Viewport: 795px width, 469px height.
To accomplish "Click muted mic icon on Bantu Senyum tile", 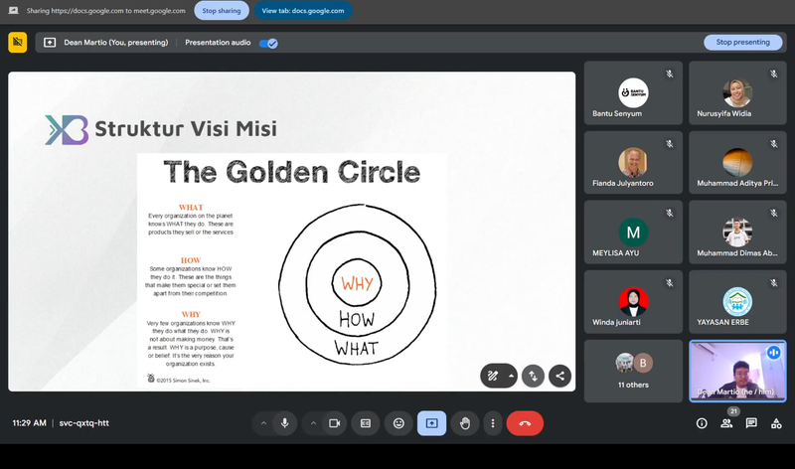I will coord(670,74).
